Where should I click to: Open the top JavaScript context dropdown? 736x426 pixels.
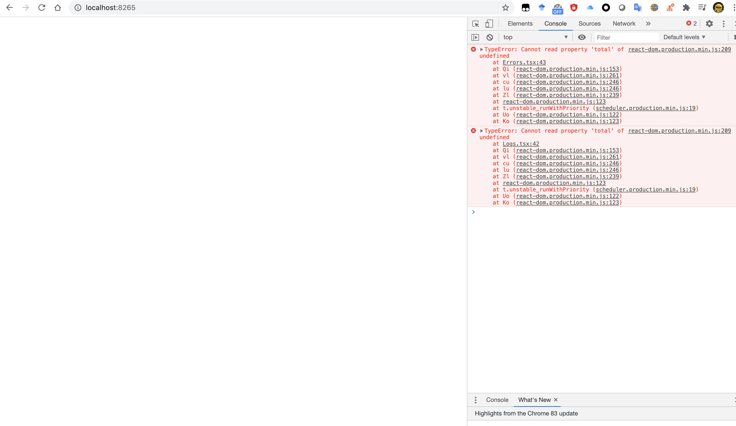pos(535,37)
